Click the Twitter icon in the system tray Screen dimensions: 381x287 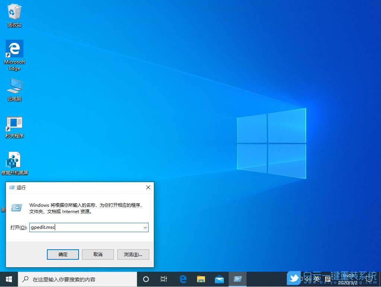[x=294, y=279]
